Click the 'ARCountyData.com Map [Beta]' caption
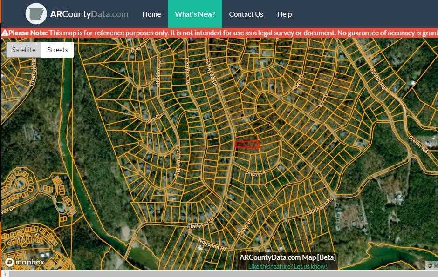The height and width of the screenshot is (277, 438). [x=287, y=257]
